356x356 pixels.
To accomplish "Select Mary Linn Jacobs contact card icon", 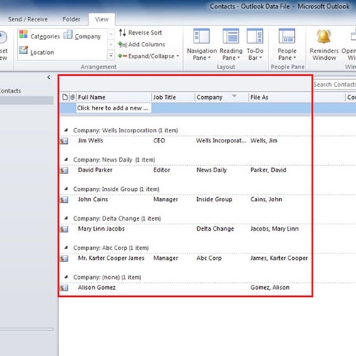I will [64, 229].
